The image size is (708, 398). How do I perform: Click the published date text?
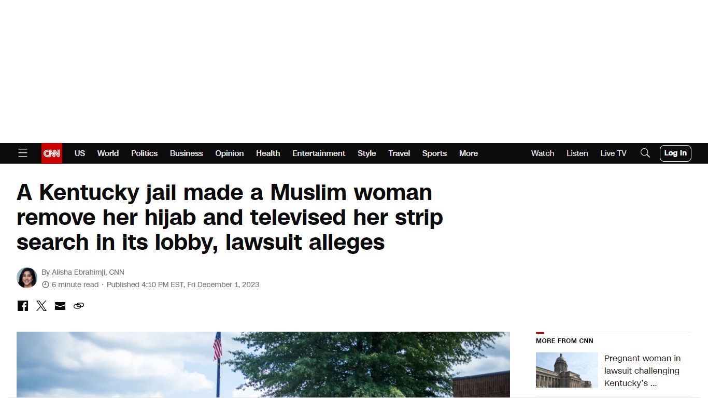click(183, 285)
